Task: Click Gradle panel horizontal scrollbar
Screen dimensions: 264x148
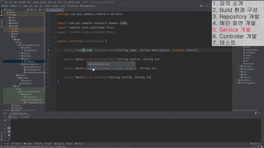Action: click(x=245, y=111)
